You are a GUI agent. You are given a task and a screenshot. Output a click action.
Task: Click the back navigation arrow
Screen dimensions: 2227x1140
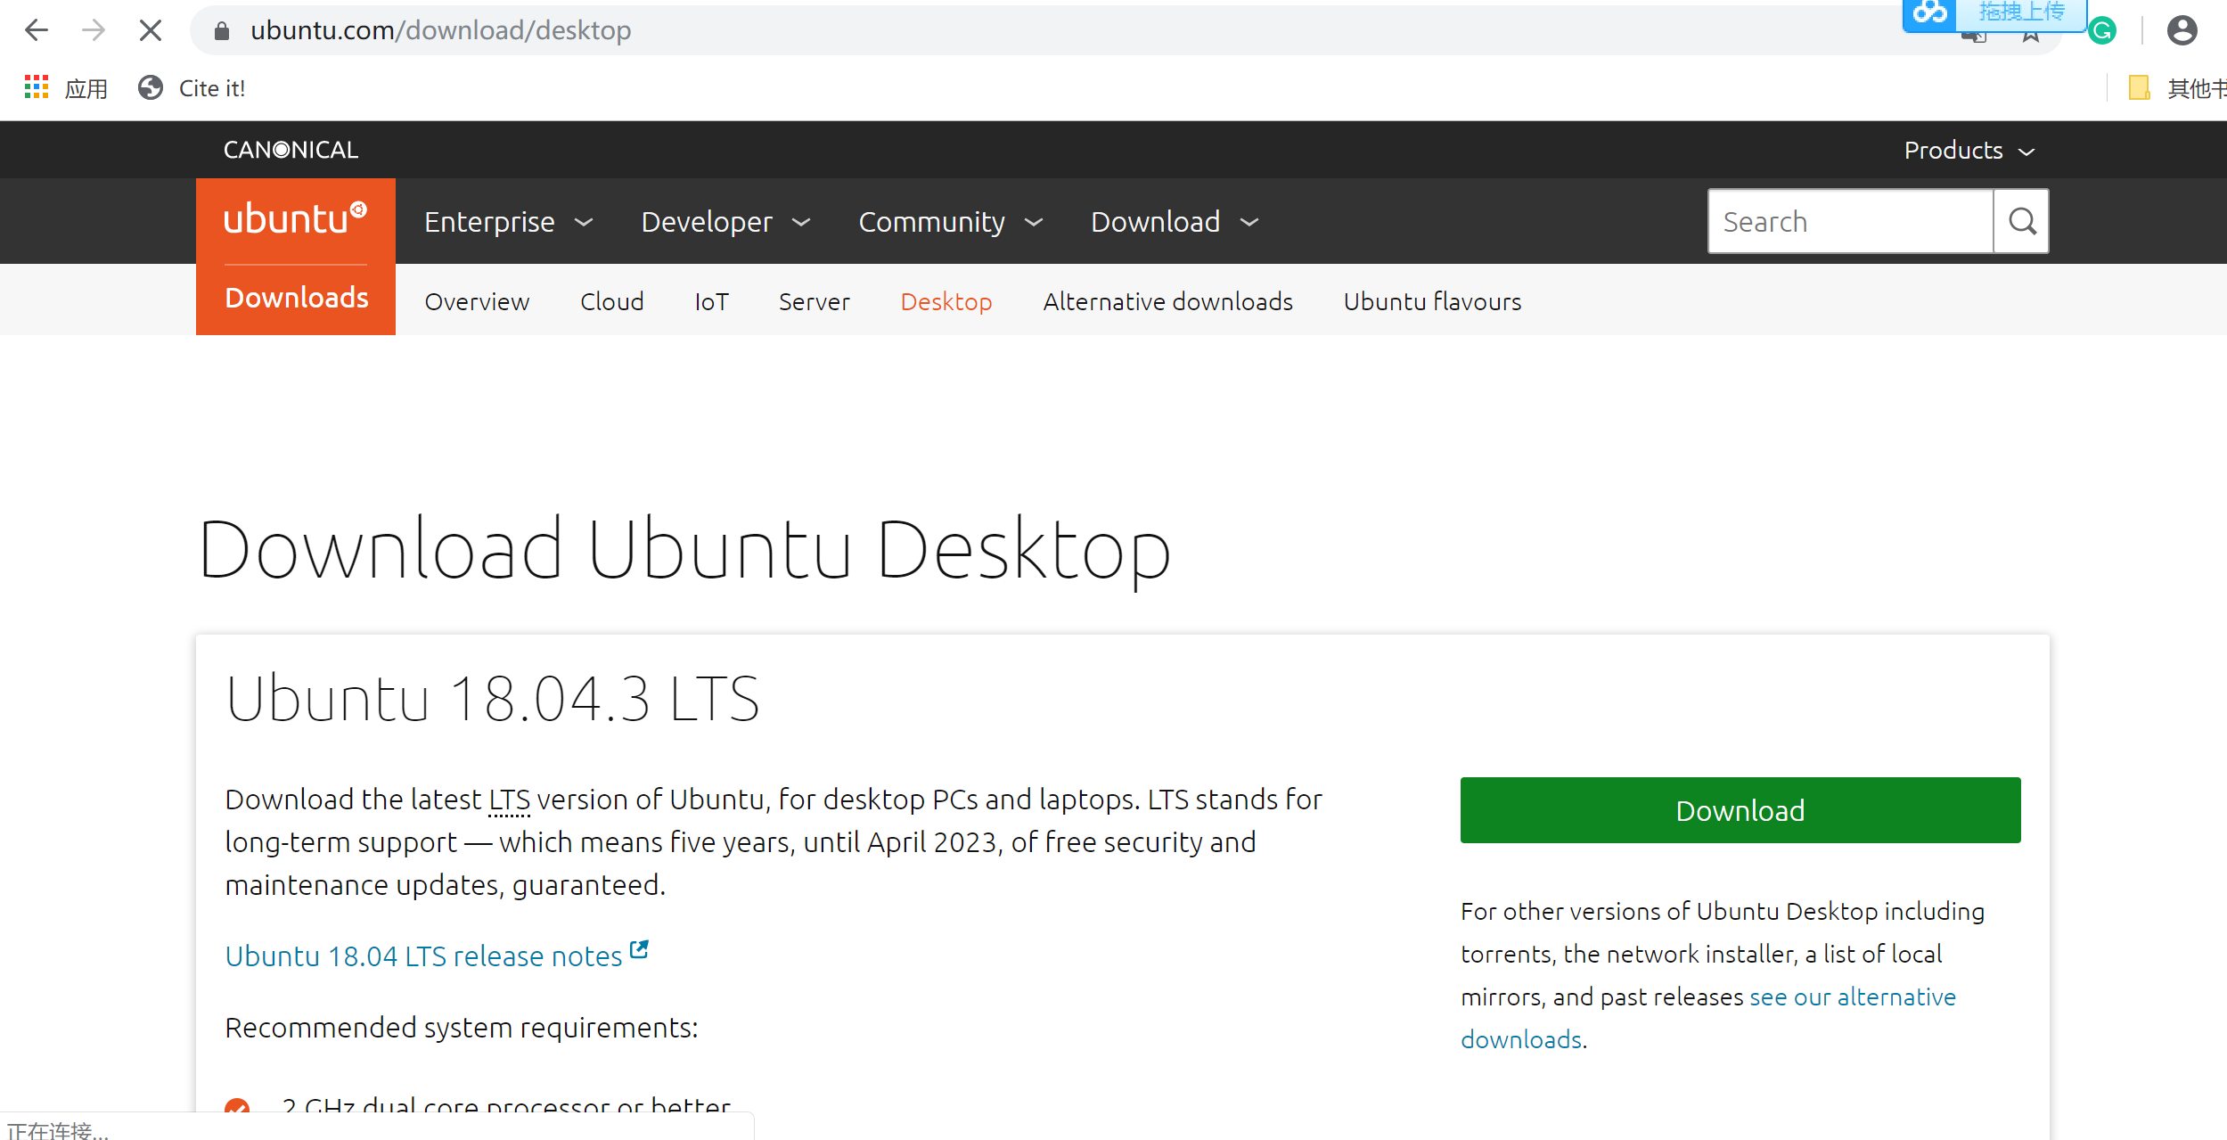[37, 29]
